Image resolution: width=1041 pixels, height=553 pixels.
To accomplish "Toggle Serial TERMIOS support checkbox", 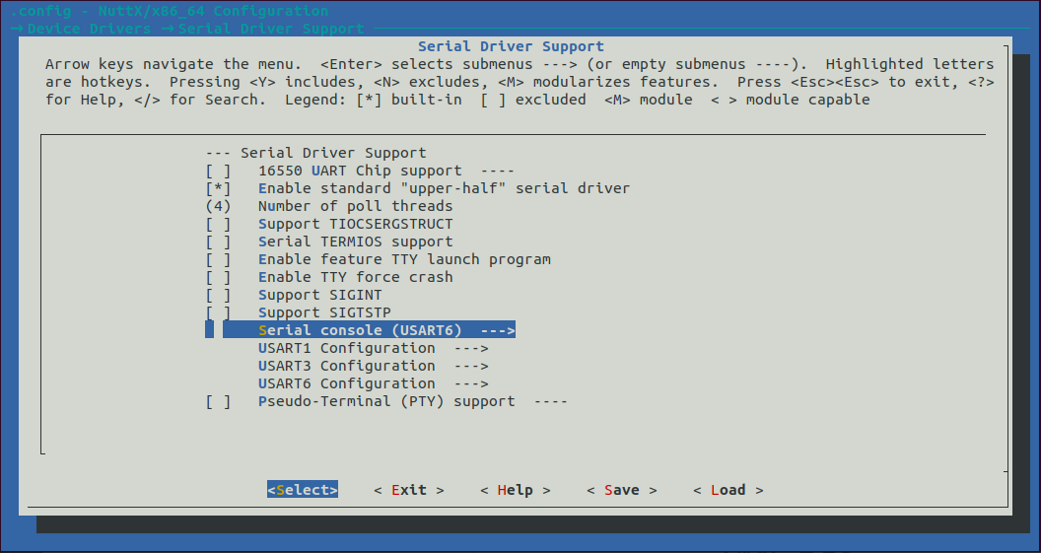I will tap(218, 242).
